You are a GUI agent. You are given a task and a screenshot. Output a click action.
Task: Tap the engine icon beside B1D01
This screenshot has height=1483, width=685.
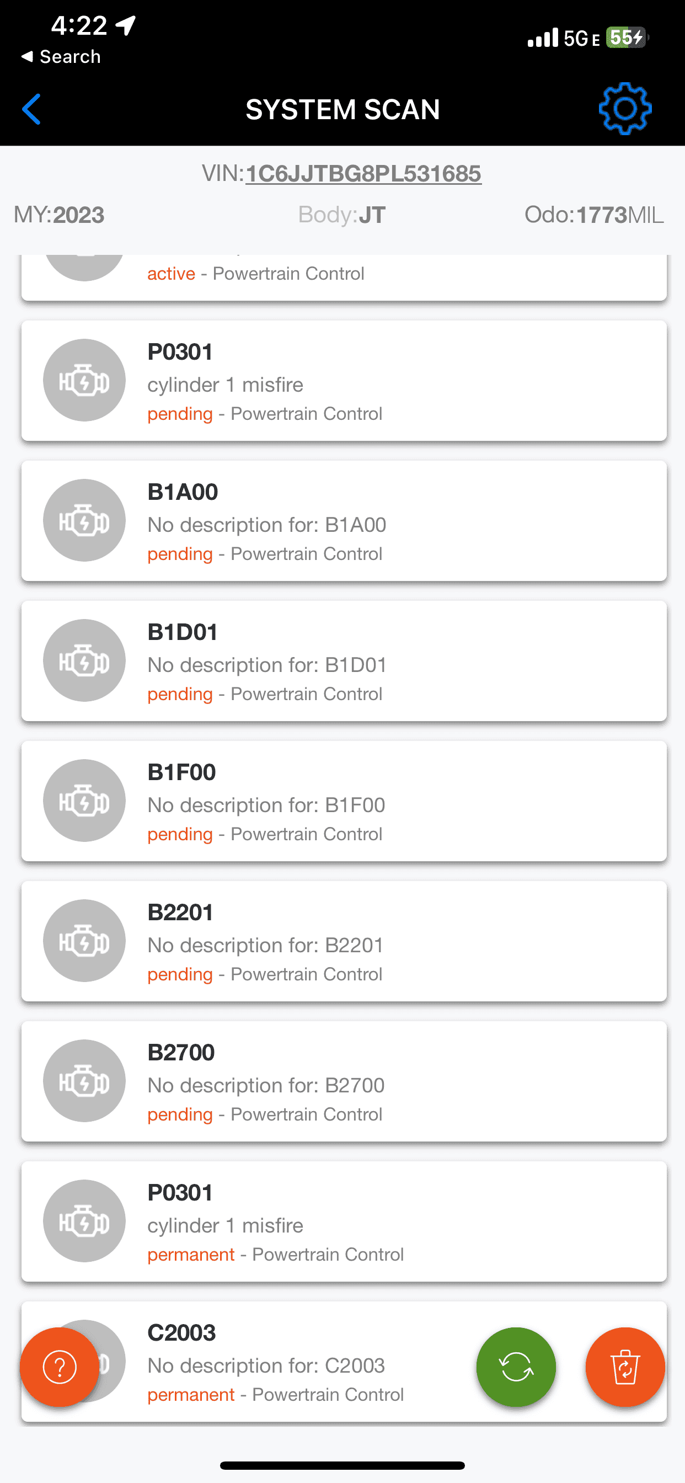84,660
